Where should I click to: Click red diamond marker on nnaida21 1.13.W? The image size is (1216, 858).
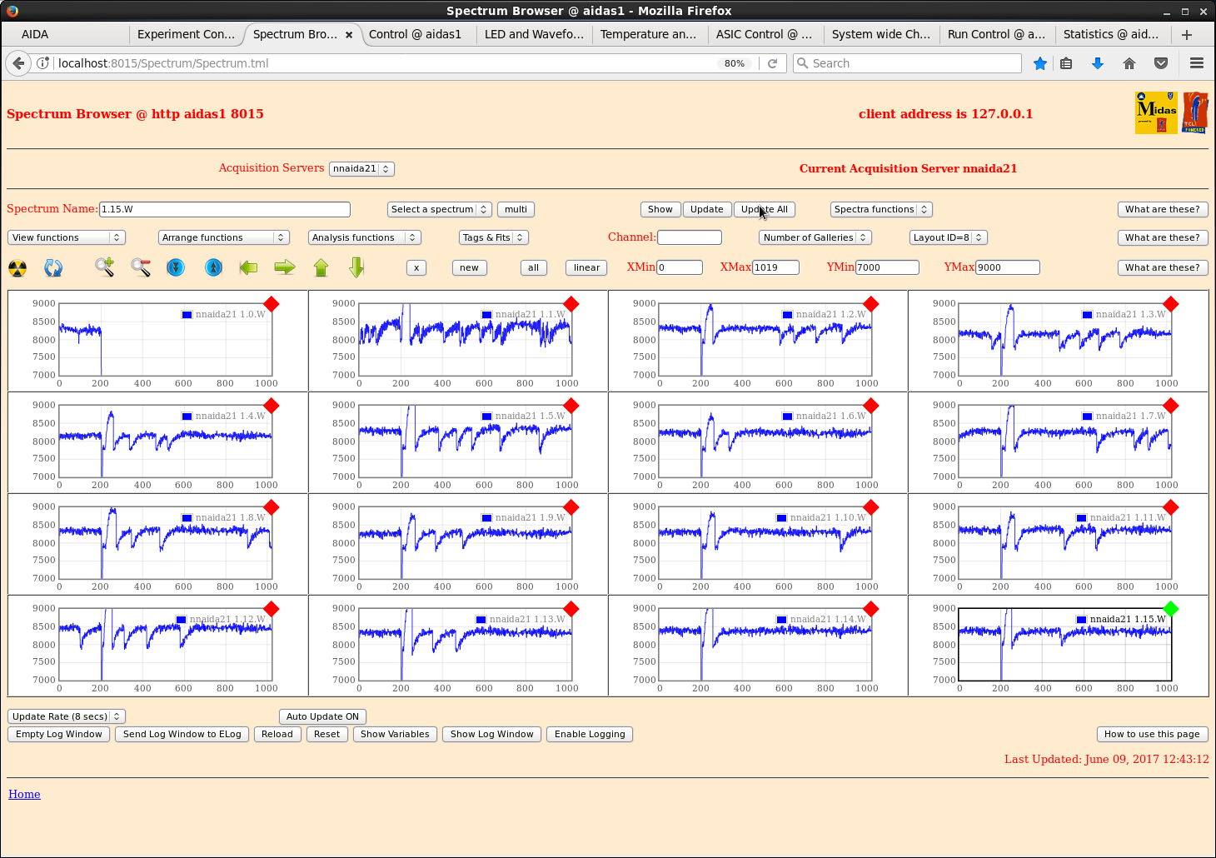[x=571, y=609]
